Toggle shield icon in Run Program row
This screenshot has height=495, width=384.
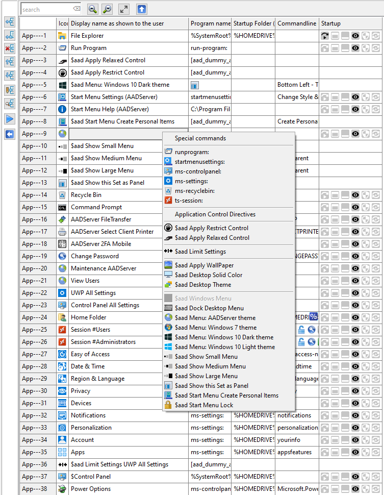[366, 48]
